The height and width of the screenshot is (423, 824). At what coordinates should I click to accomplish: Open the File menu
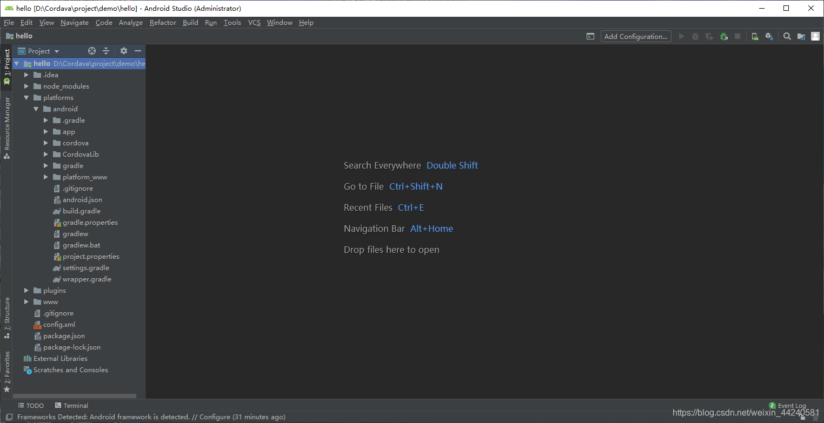[9, 22]
